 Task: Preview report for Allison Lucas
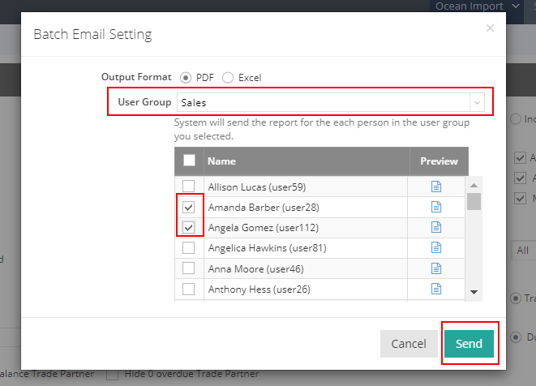click(x=435, y=187)
